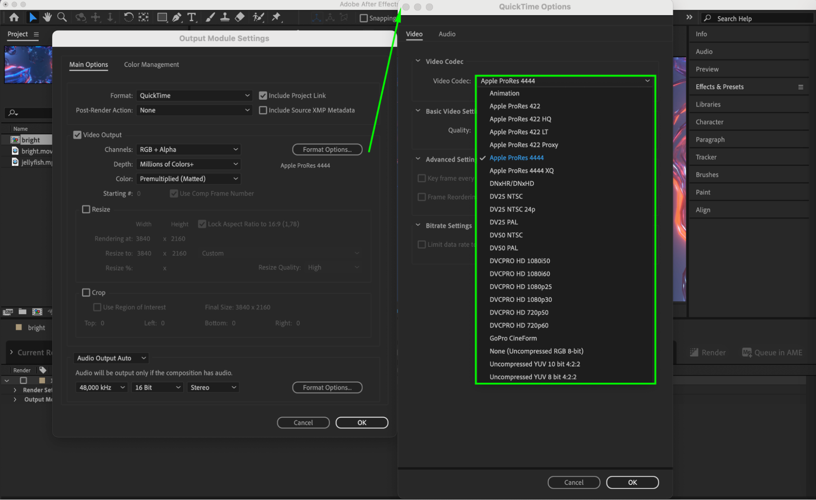Image resolution: width=816 pixels, height=500 pixels.
Task: Check the Resize checkbox
Action: tap(86, 209)
